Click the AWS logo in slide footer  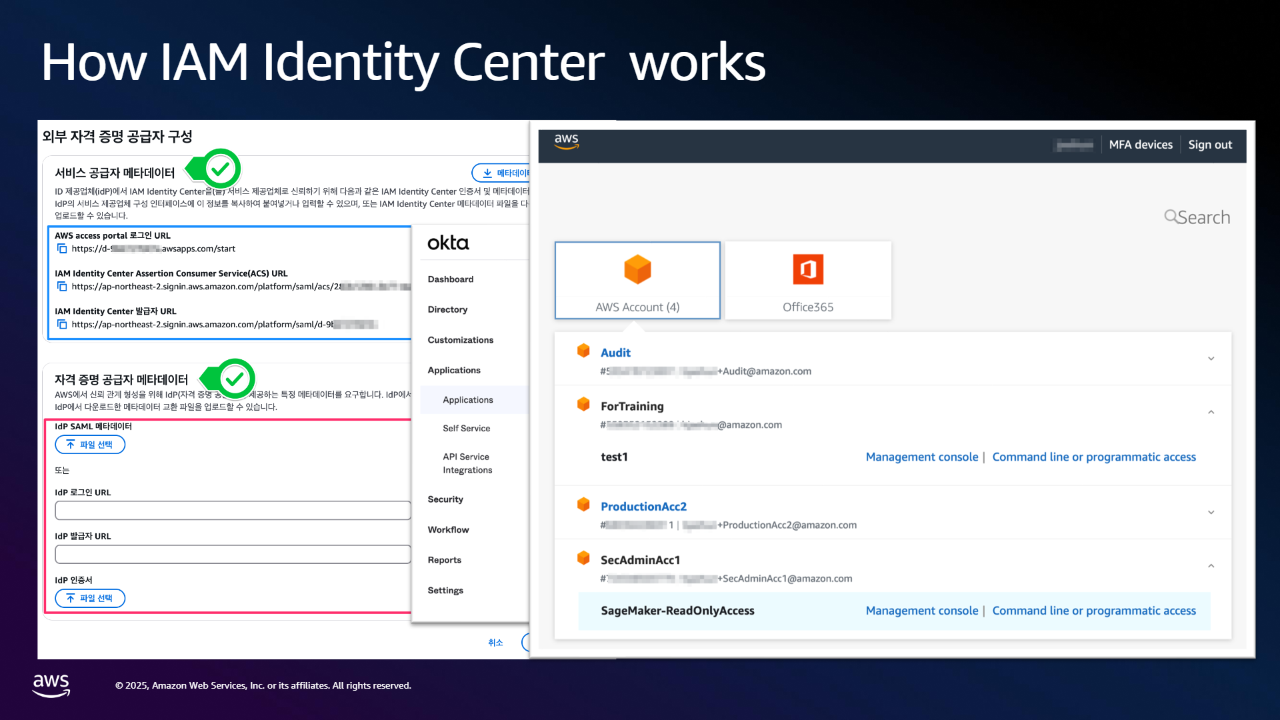pyautogui.click(x=51, y=685)
